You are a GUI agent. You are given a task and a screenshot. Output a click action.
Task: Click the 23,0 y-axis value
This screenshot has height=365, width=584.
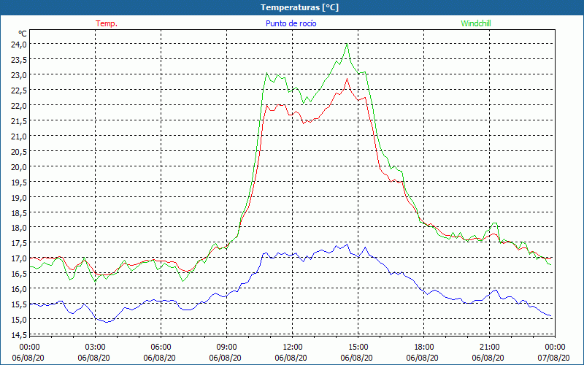[19, 75]
